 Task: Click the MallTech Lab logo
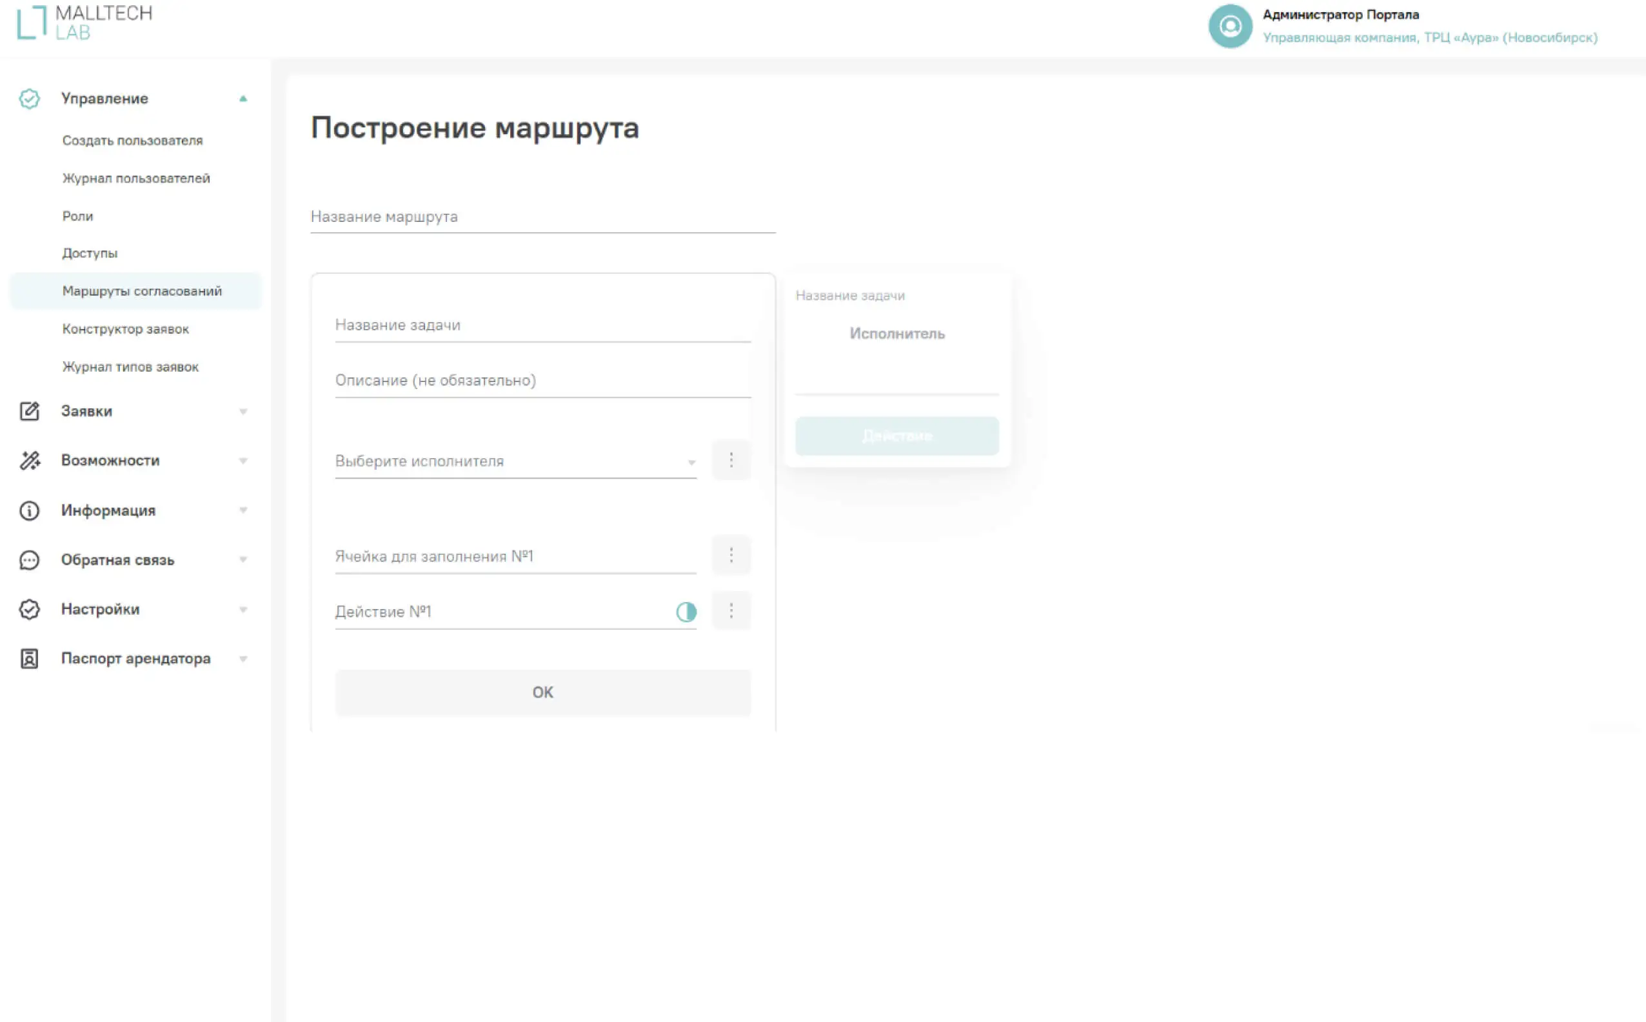pyautogui.click(x=84, y=23)
